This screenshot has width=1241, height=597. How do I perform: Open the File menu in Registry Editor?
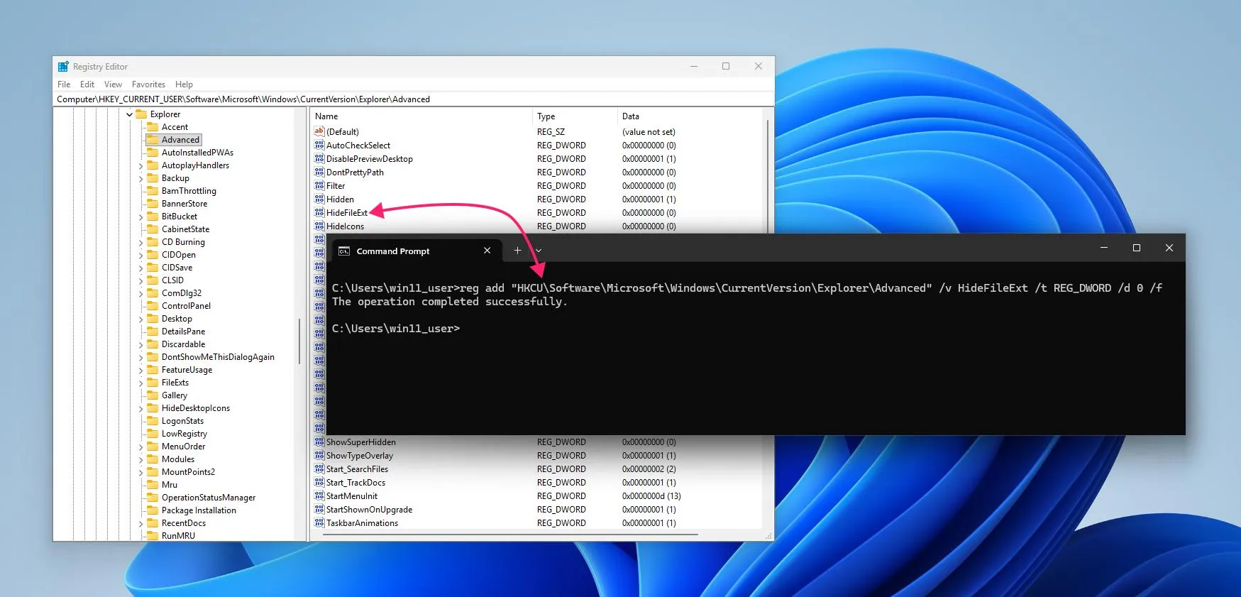point(64,84)
